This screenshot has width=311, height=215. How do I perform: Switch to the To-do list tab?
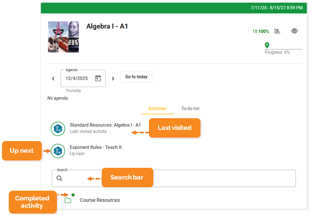(x=190, y=108)
